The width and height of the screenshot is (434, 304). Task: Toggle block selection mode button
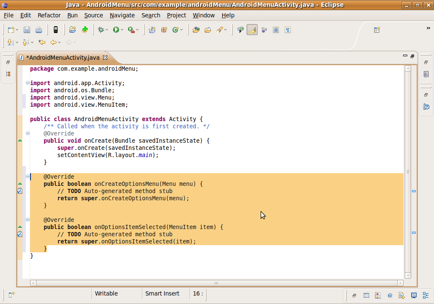point(276,30)
